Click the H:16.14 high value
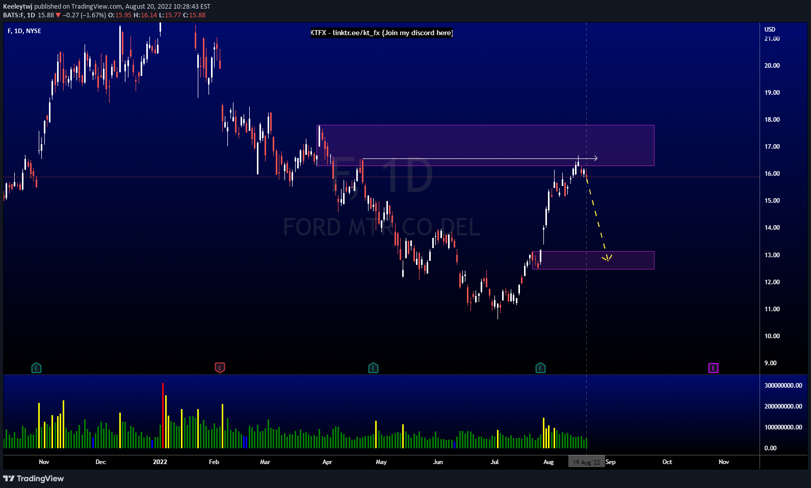 145,15
